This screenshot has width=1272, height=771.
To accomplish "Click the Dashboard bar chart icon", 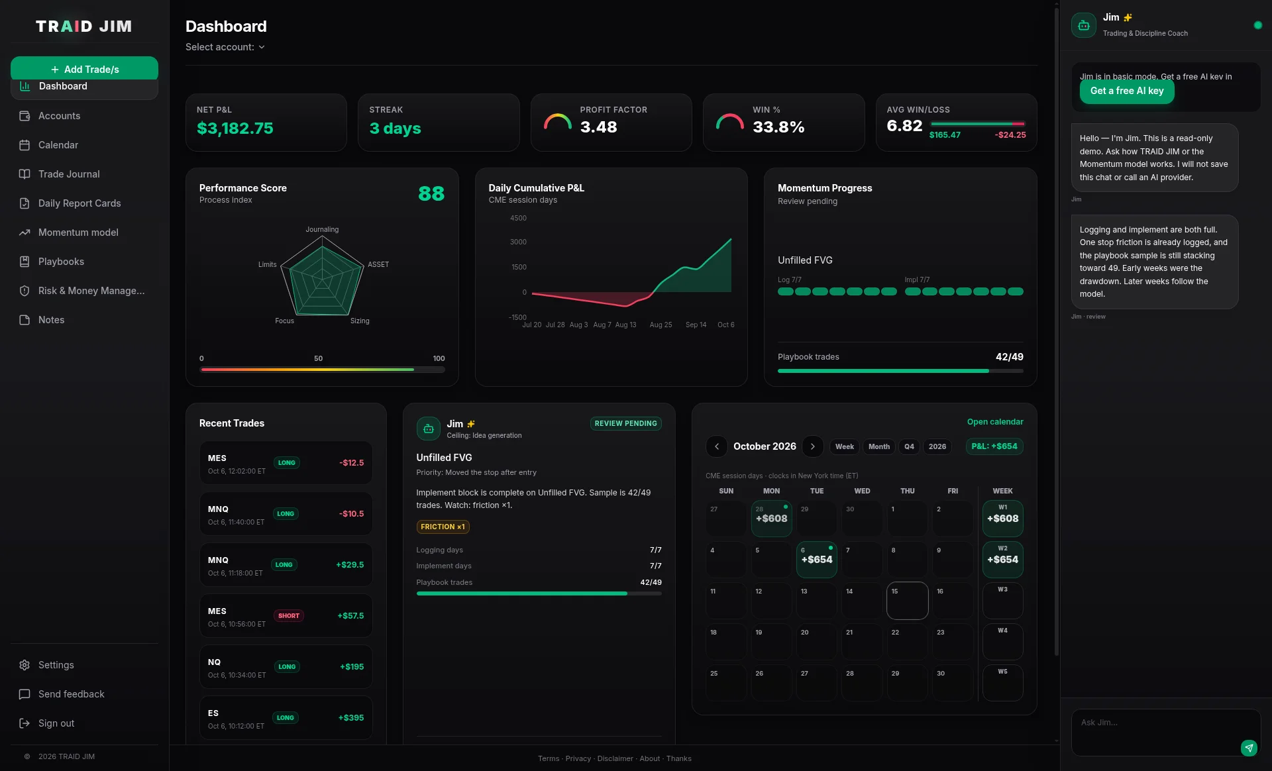I will coord(25,86).
